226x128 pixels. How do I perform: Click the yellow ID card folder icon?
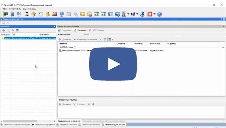tap(83, 14)
